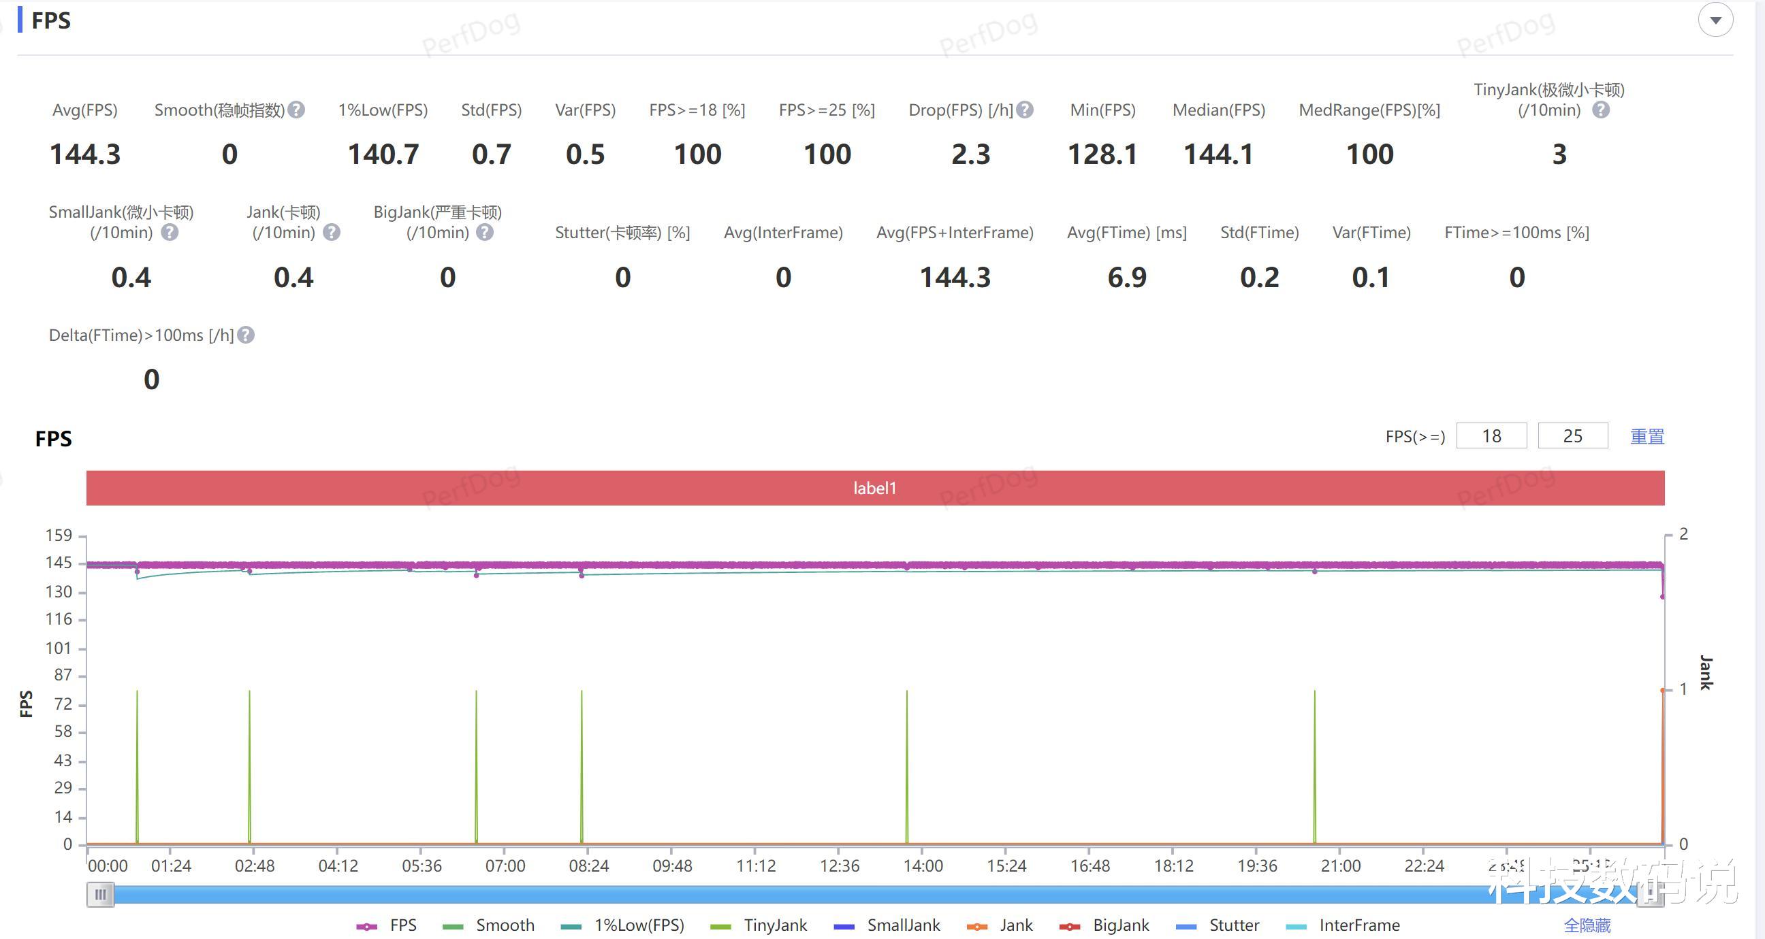Click the left handle of time range slider
Viewport: 1765px width, 939px height.
click(x=101, y=895)
